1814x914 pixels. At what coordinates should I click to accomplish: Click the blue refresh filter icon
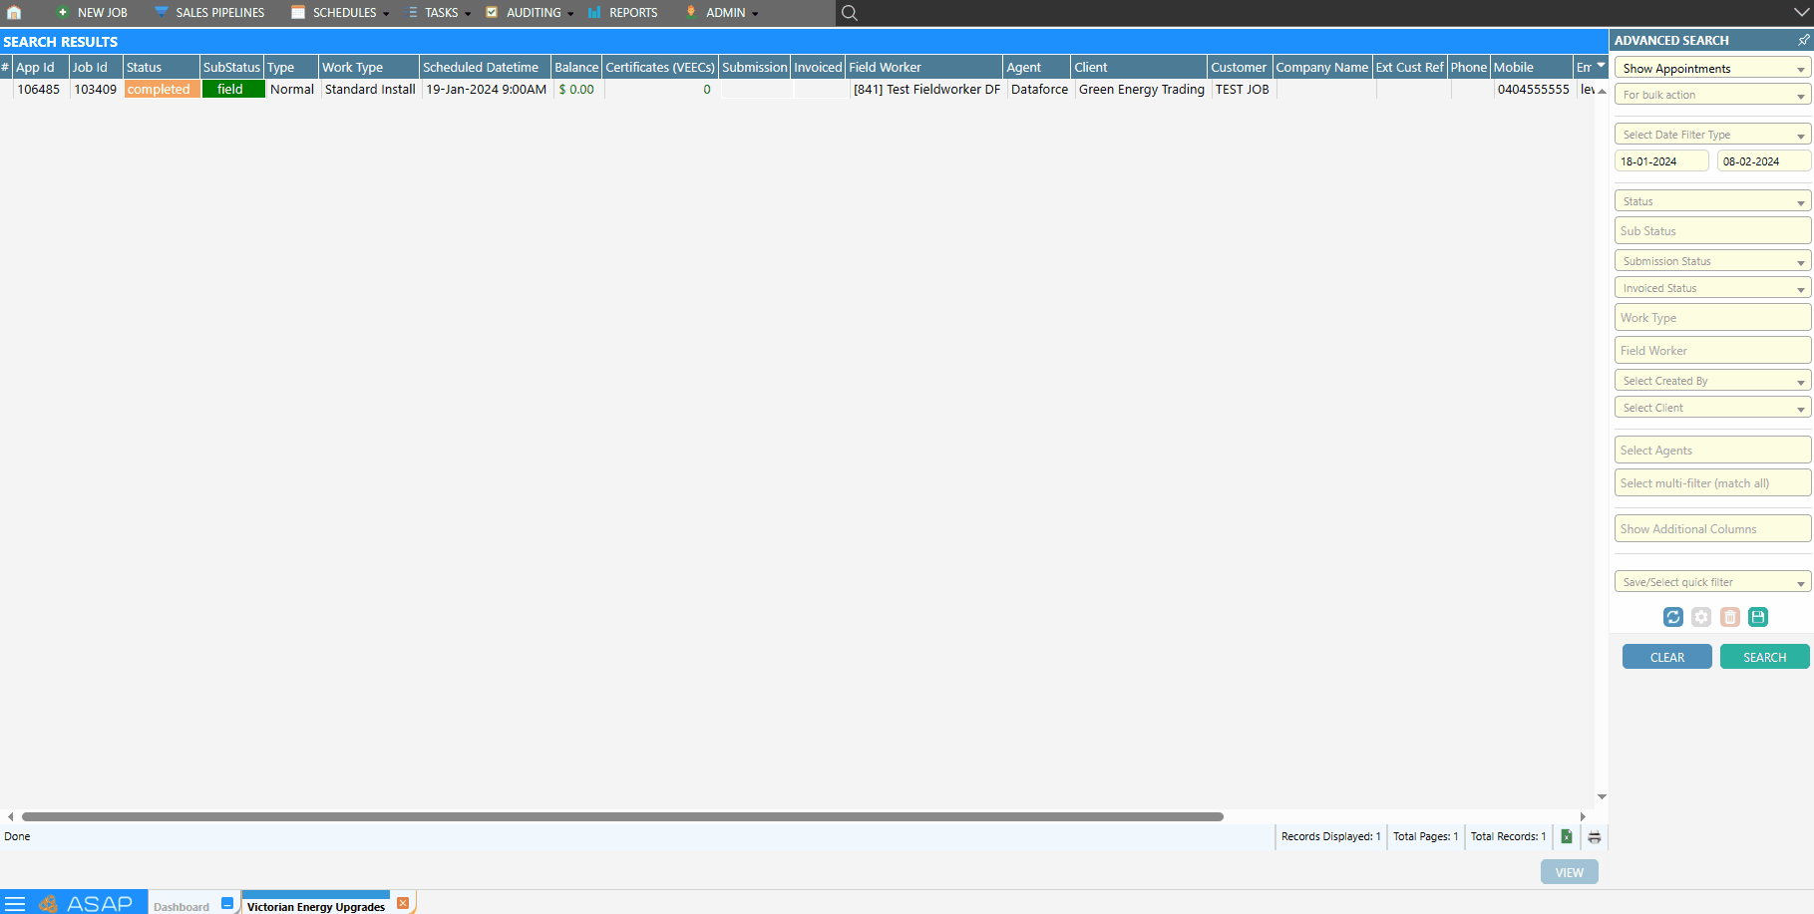click(1672, 617)
